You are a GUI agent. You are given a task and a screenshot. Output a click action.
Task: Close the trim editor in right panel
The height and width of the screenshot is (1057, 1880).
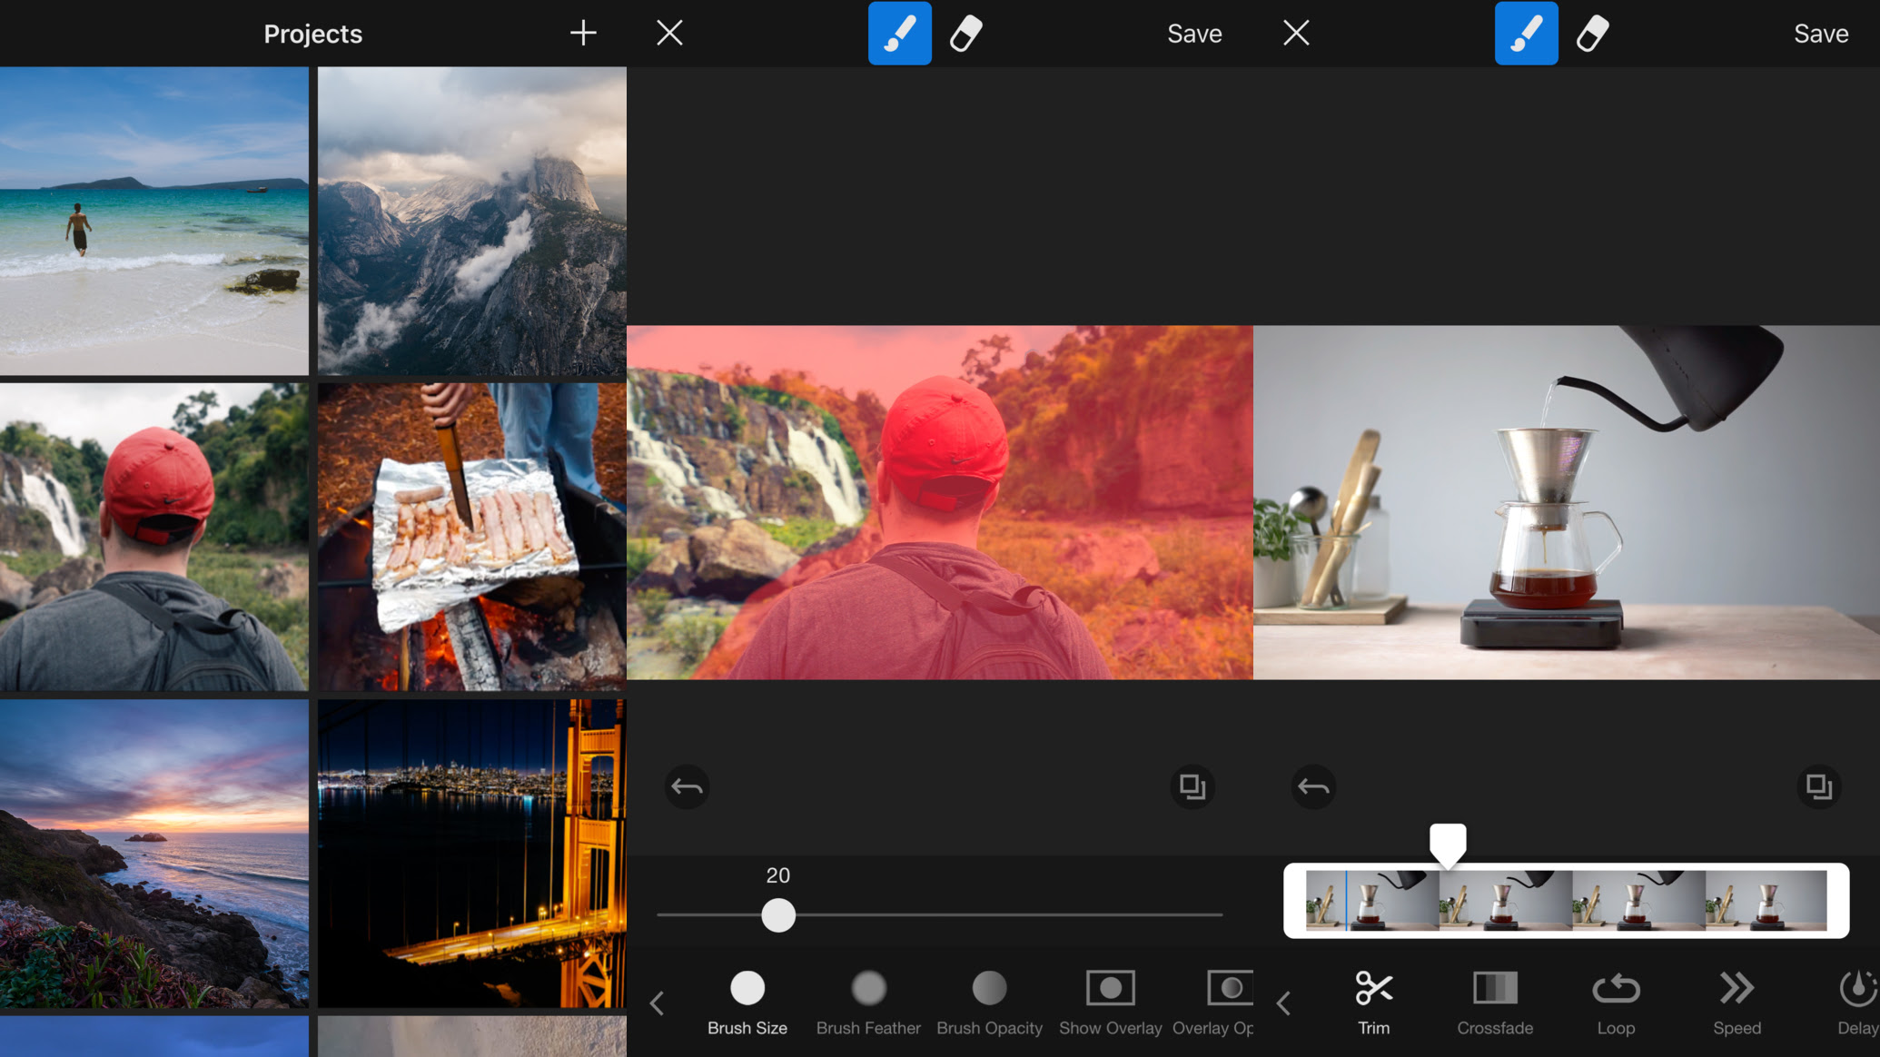point(1296,34)
